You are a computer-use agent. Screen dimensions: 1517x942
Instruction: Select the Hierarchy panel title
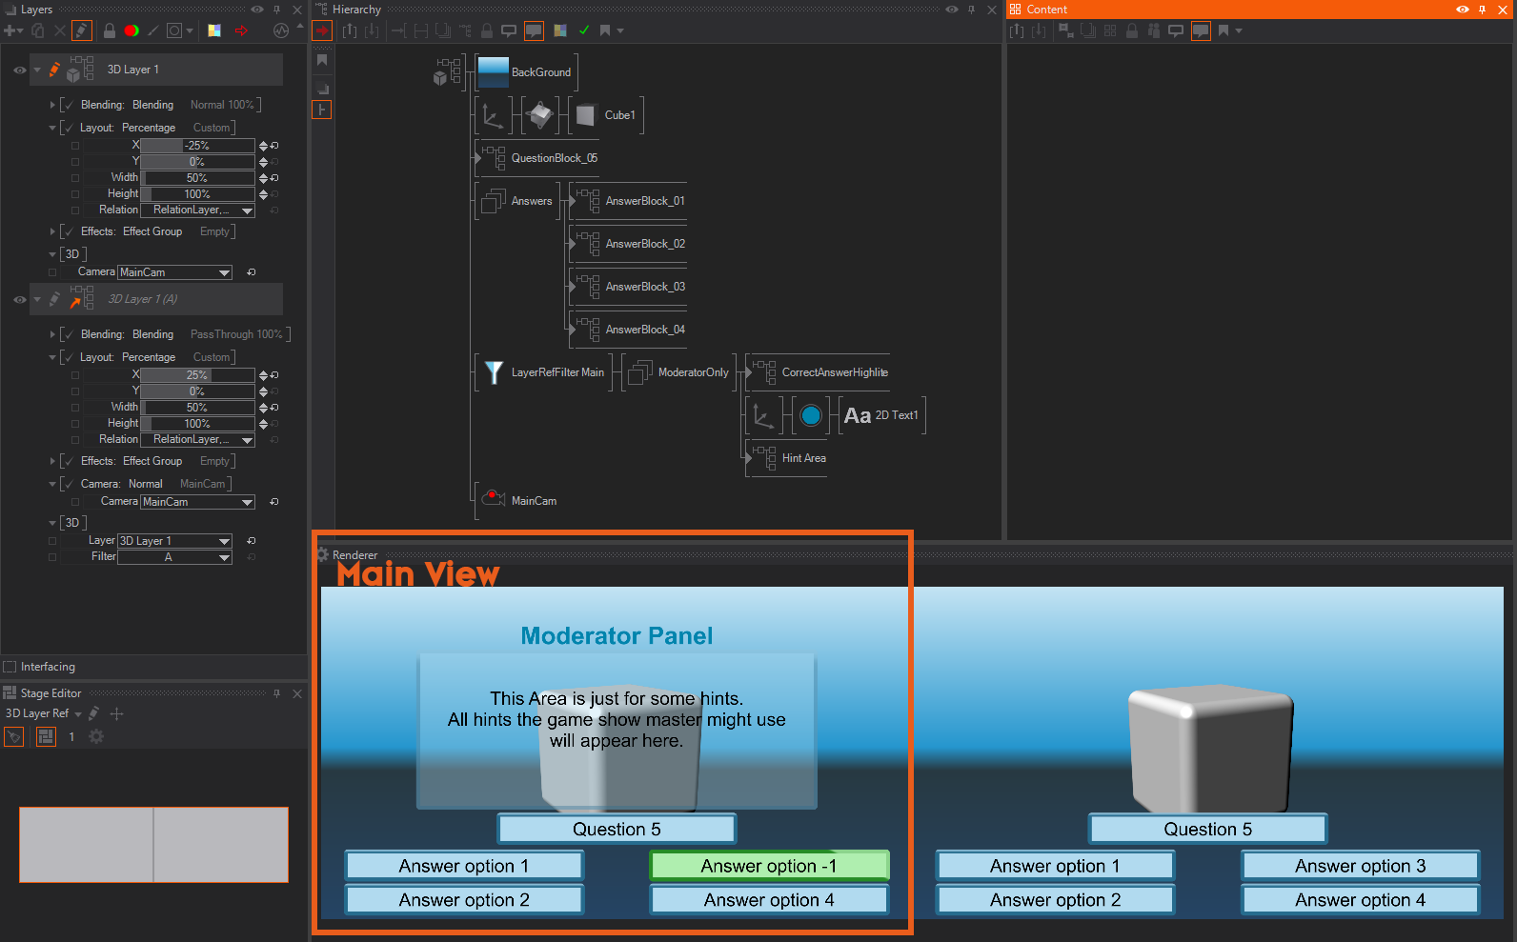tap(355, 10)
